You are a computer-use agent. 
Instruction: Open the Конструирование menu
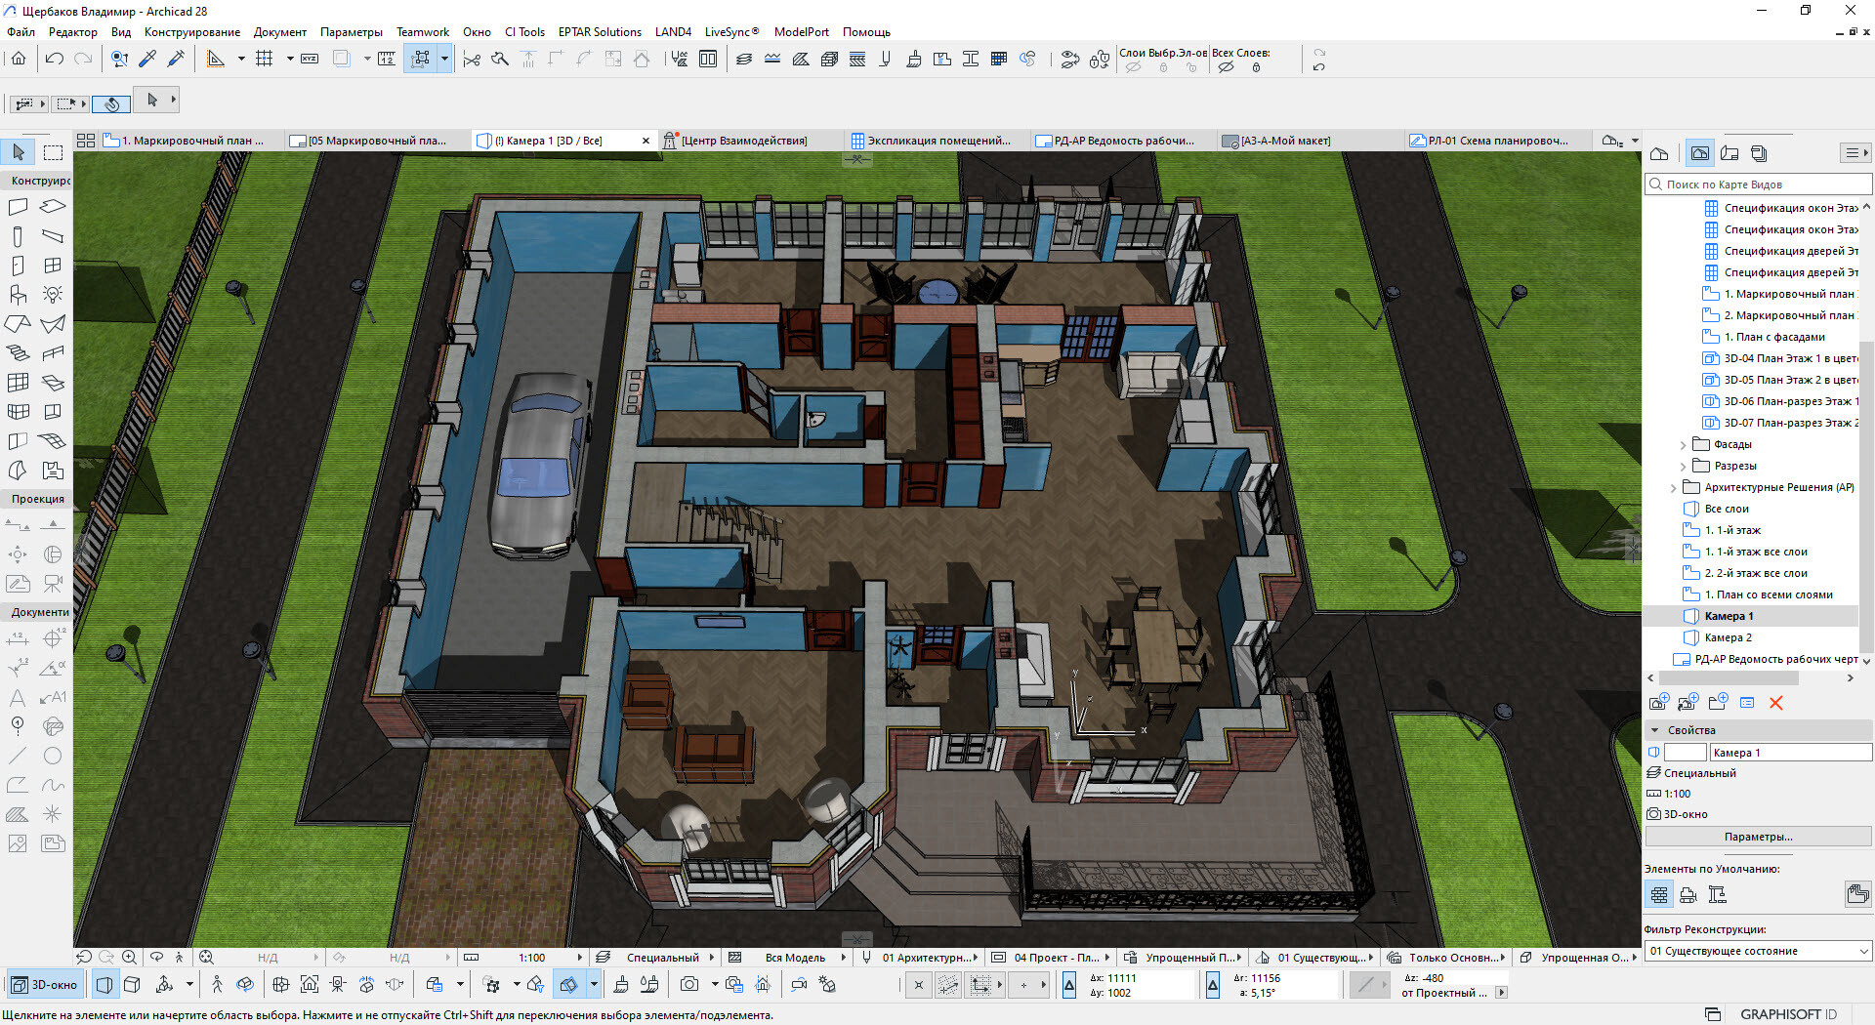(191, 32)
